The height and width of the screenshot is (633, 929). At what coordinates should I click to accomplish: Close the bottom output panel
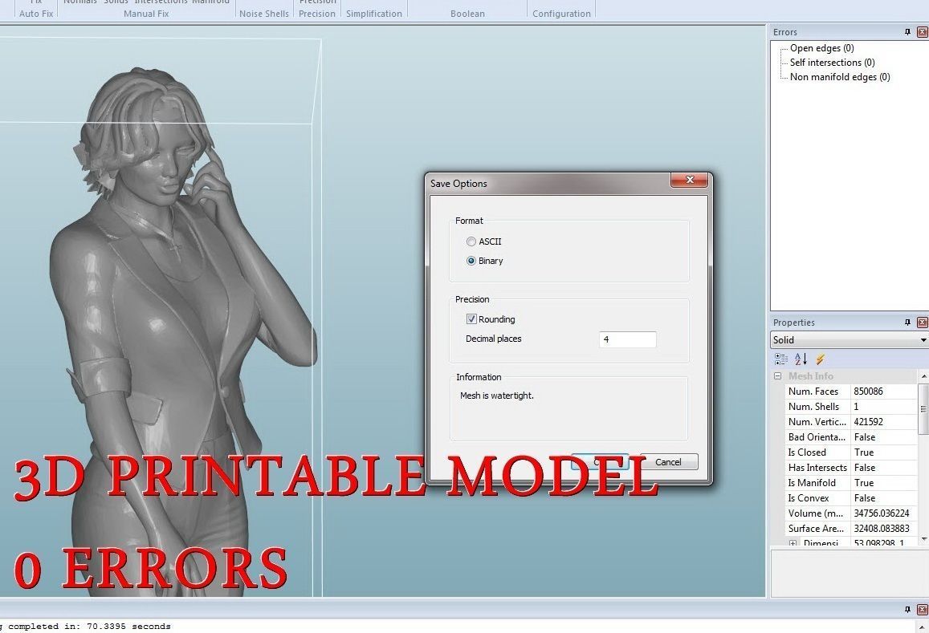pos(922,609)
